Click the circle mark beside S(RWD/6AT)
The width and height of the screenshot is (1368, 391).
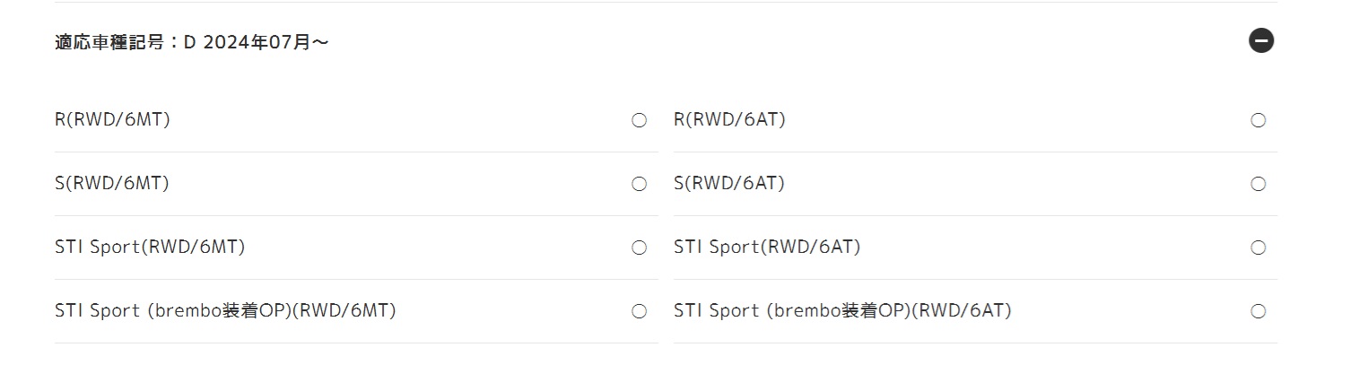(x=1259, y=184)
